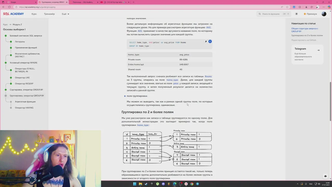Open Google Chrome from the taskbar

(192, 184)
